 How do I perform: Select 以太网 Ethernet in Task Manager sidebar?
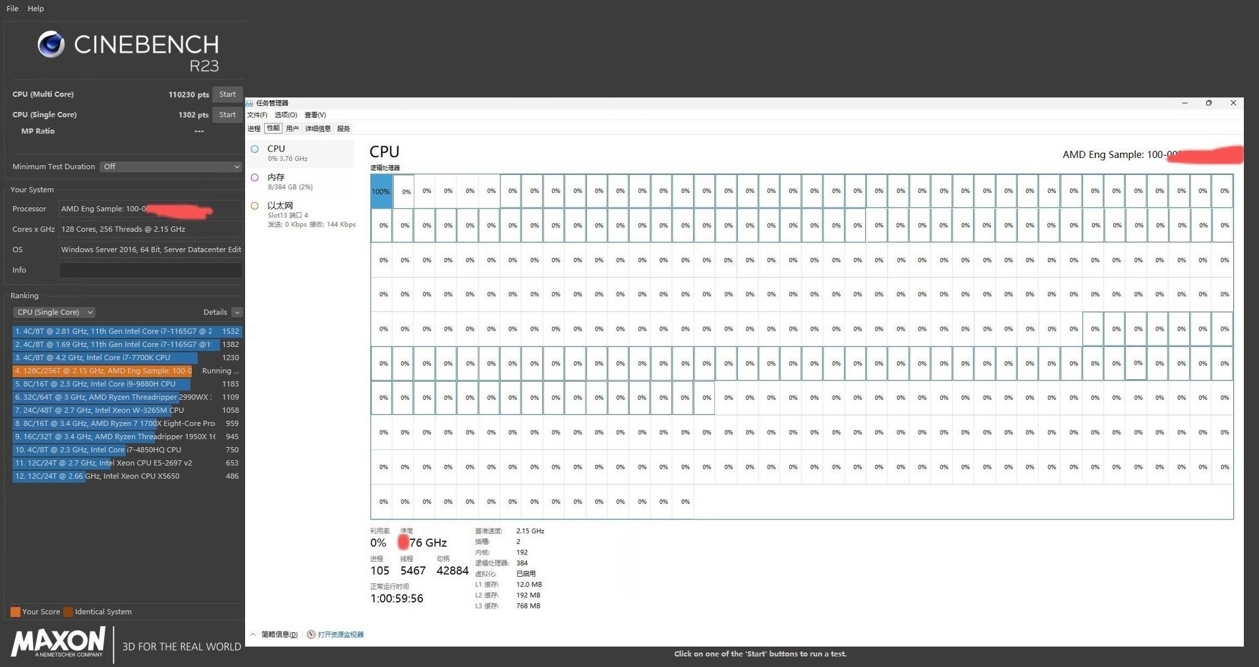tap(300, 214)
